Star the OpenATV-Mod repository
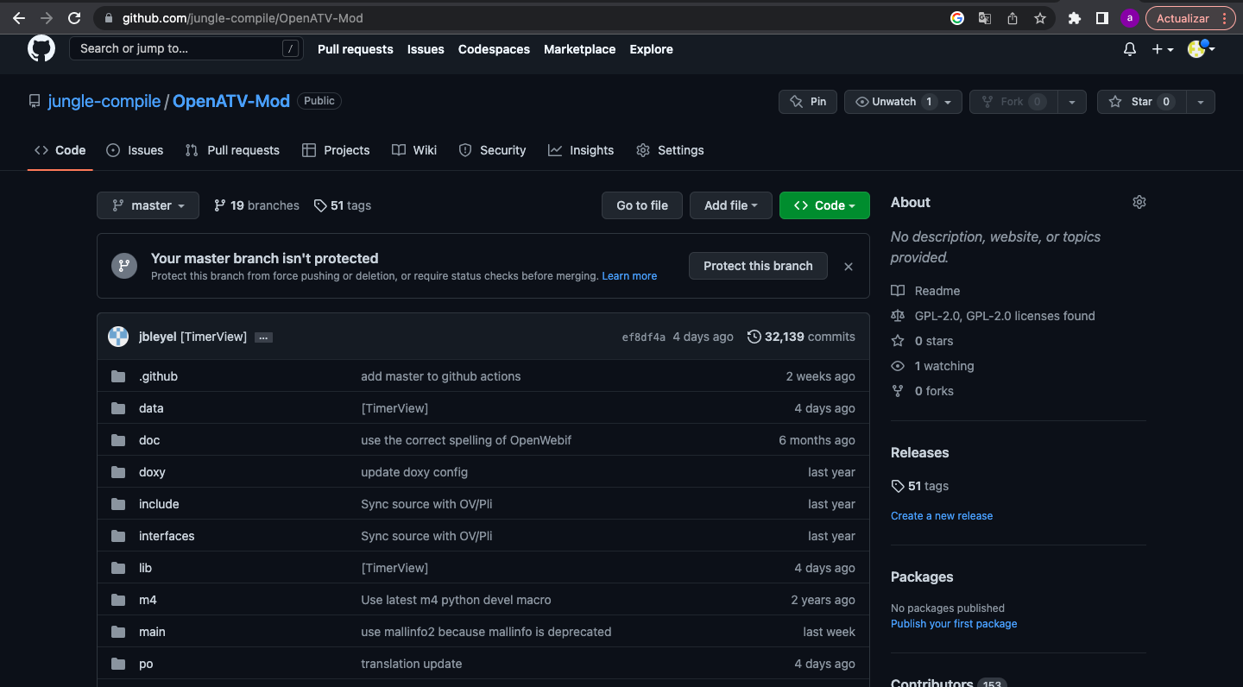The height and width of the screenshot is (687, 1243). [x=1141, y=102]
